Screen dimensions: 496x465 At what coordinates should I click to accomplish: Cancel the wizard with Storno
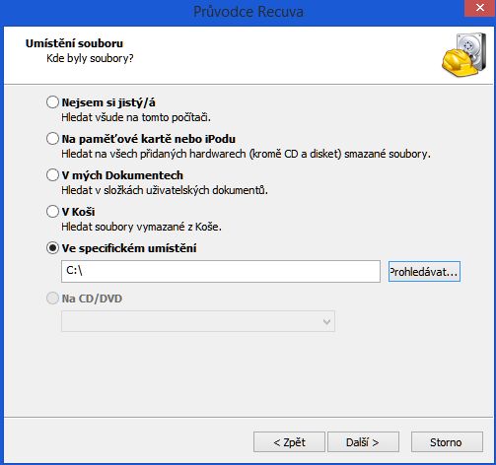click(447, 442)
